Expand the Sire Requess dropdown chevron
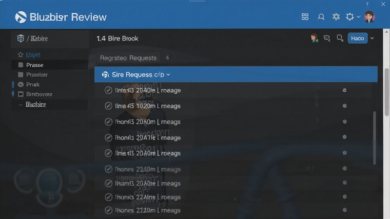This screenshot has width=390, height=219. 168,75
